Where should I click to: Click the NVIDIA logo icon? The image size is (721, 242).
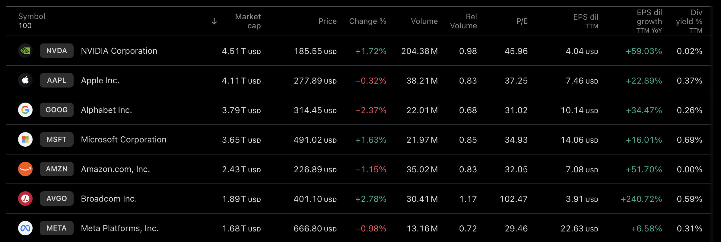tap(25, 51)
